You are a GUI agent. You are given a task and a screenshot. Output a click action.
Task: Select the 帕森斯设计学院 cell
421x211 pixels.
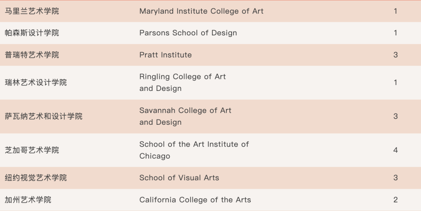(x=32, y=33)
